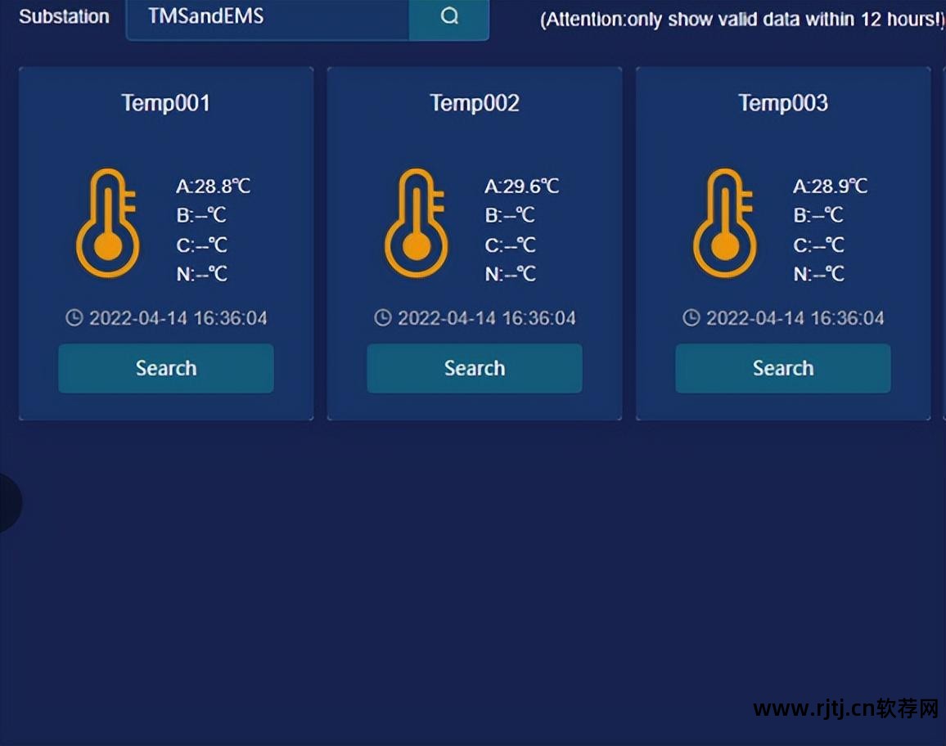Click the timestamp 2022-04-14 16:36:04 in Temp003

795,318
